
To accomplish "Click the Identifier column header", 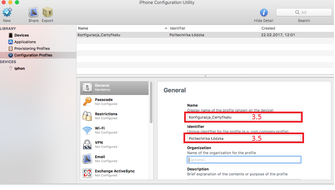I will pos(214,28).
